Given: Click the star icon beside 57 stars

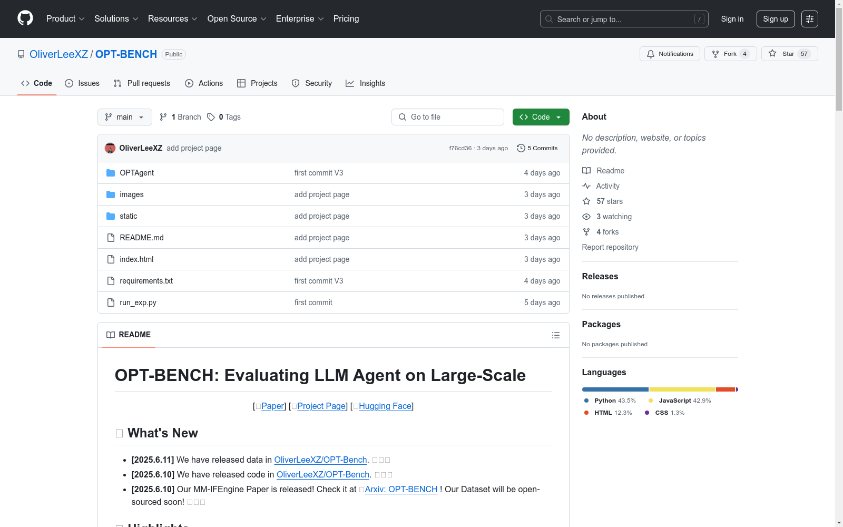Looking at the screenshot, I should click(x=586, y=201).
